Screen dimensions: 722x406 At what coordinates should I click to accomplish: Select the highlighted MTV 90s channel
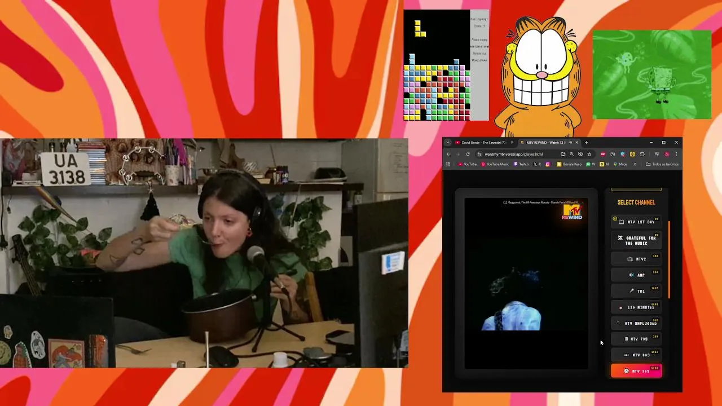coord(636,371)
